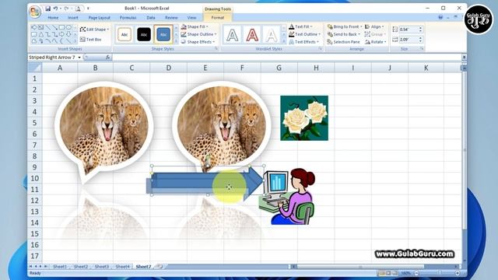Open the Shape Styles dialog launcher
The image size is (498, 280).
(216, 48)
